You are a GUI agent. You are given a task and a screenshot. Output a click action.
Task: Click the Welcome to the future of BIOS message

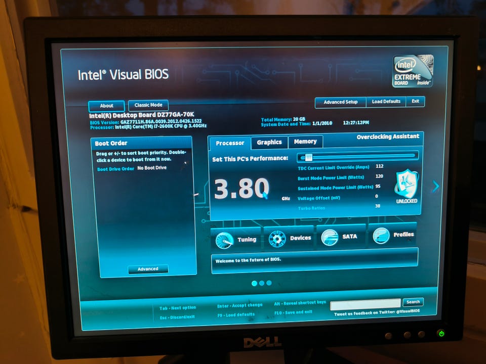click(x=248, y=260)
